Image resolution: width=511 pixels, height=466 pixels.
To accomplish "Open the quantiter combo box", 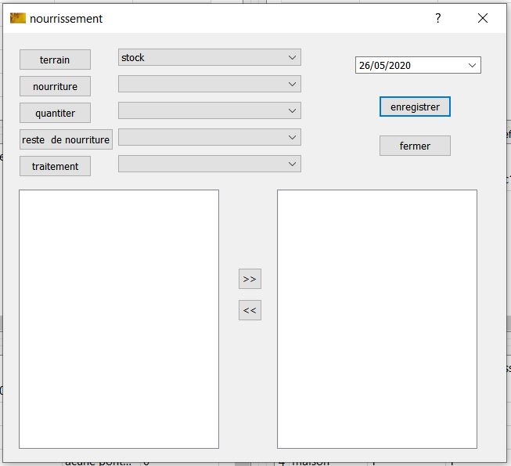I will [209, 110].
